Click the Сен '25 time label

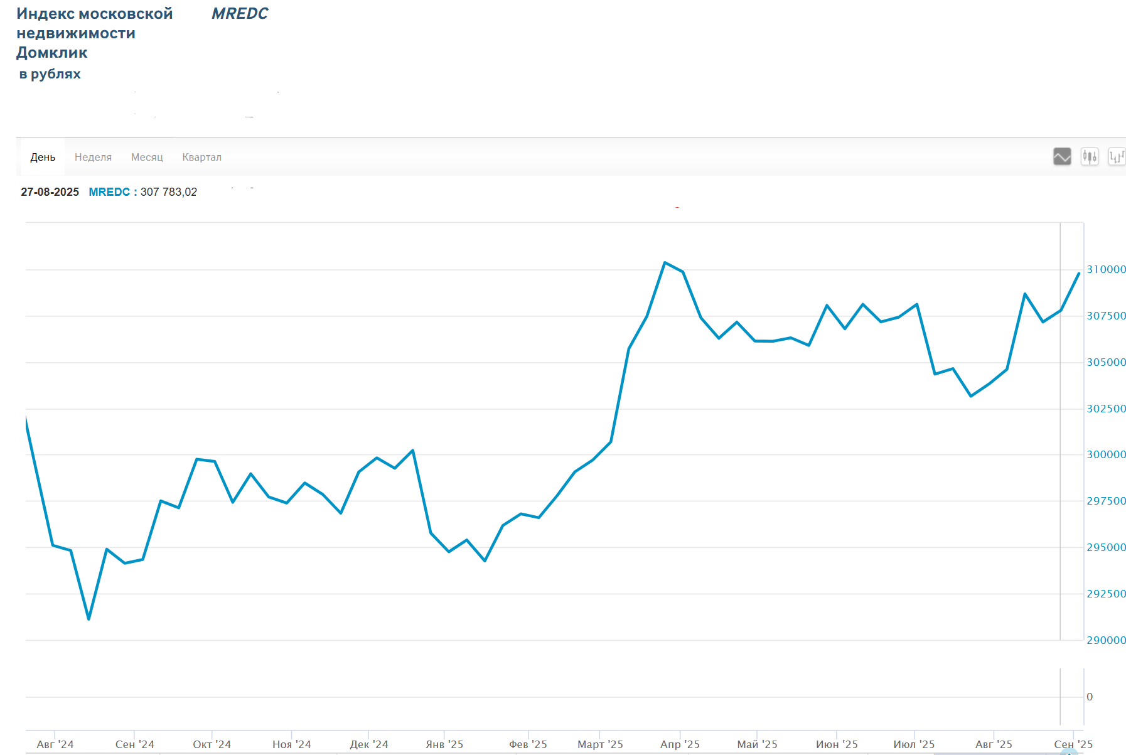click(1073, 744)
